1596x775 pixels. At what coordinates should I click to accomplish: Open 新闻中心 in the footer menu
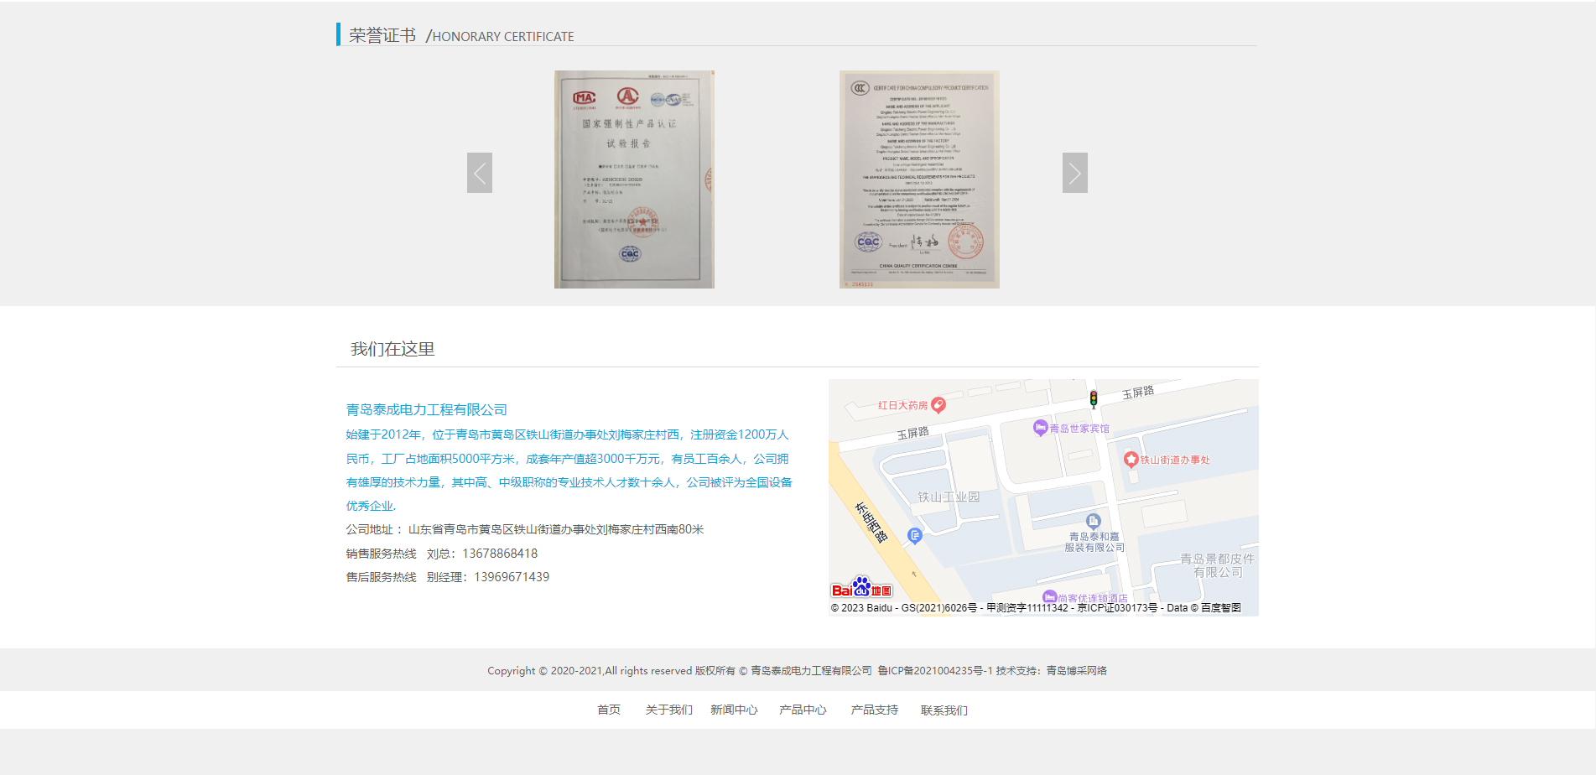pos(734,710)
